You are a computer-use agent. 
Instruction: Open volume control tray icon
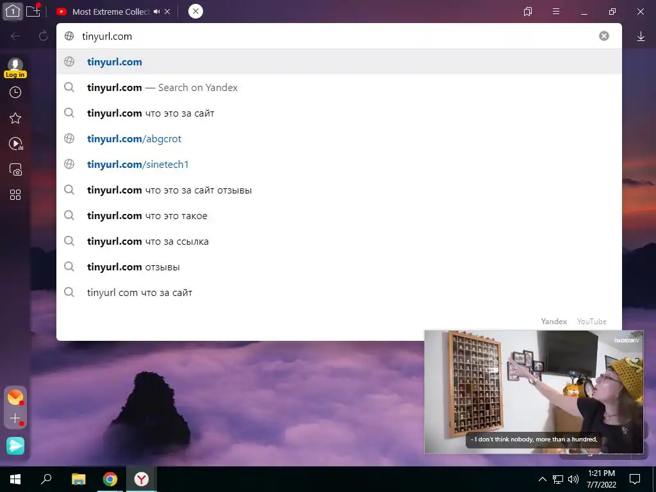(x=573, y=479)
